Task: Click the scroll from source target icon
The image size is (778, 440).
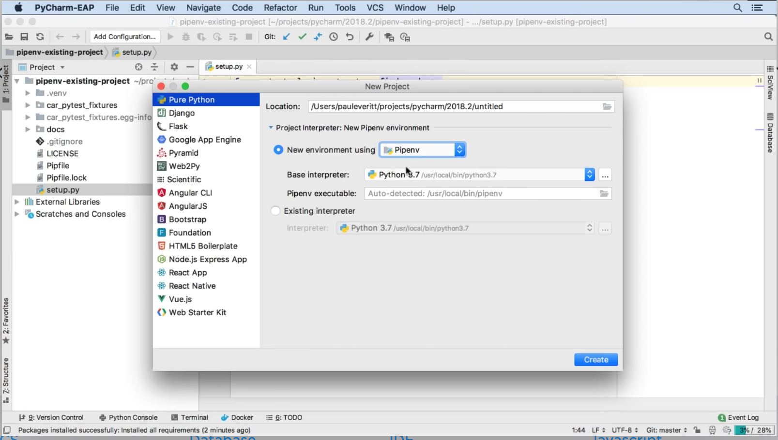Action: (x=139, y=67)
